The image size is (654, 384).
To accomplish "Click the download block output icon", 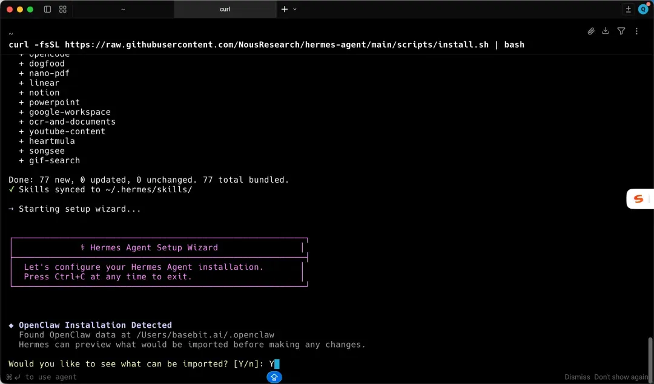I will pyautogui.click(x=606, y=31).
